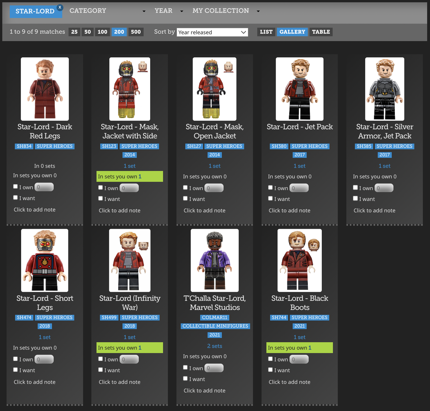The image size is (430, 411).
Task: Show 50 results per page
Action: click(x=87, y=32)
